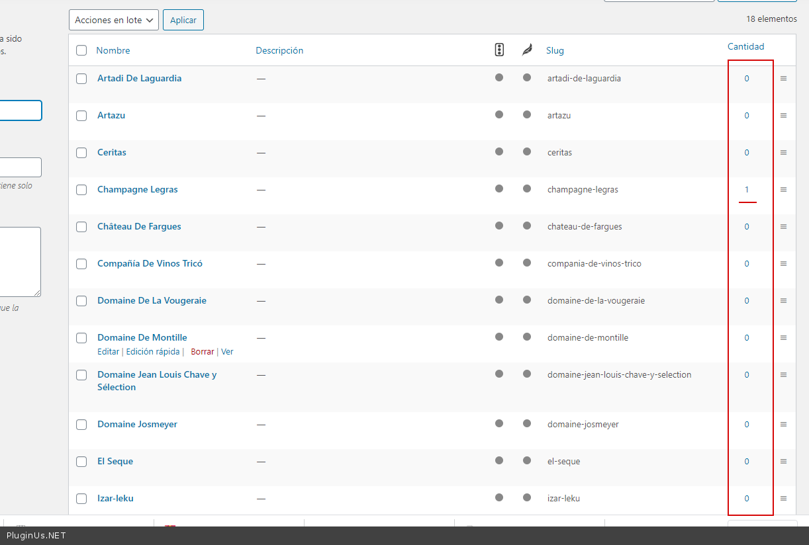Tick the checkbox for Artazu
Viewport: 809px width, 545px height.
coord(81,116)
